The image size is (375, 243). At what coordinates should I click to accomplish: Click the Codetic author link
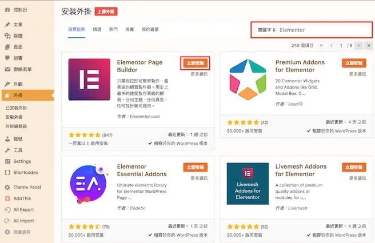tap(137, 208)
